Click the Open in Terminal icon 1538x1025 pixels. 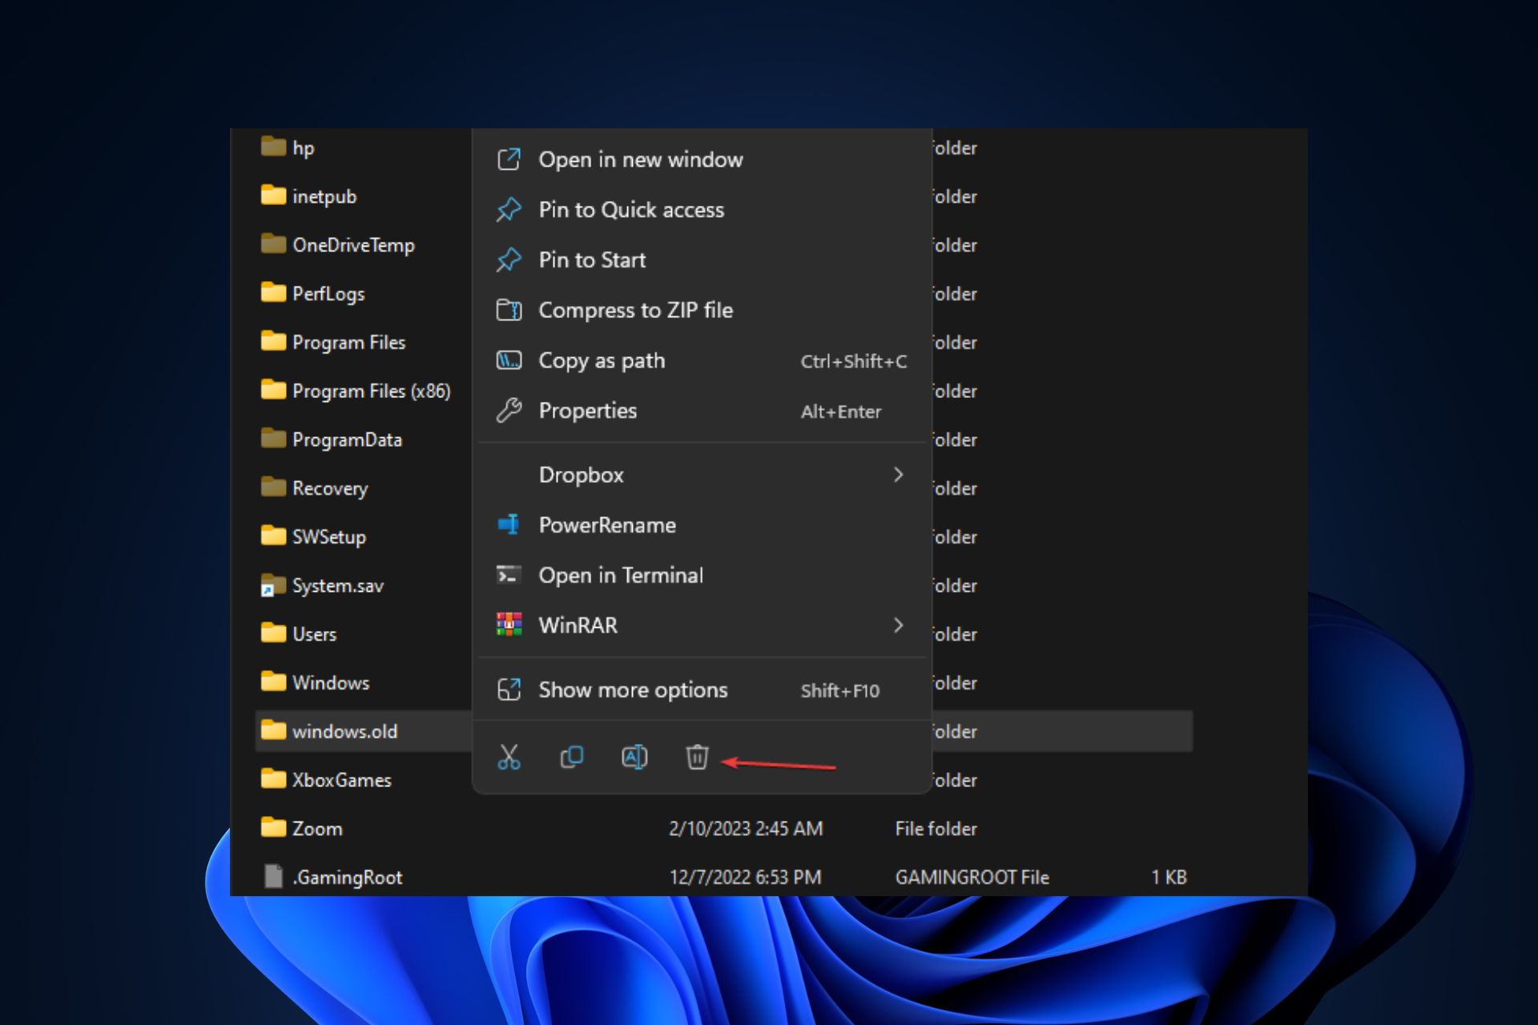tap(508, 574)
